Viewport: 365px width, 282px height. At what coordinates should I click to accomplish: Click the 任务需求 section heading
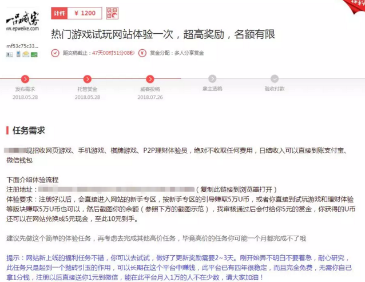pos(29,130)
